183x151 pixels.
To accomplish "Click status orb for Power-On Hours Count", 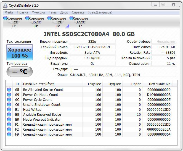I will (x=9, y=95).
